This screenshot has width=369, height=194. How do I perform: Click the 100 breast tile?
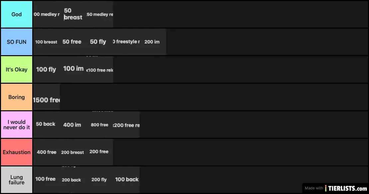pos(46,42)
